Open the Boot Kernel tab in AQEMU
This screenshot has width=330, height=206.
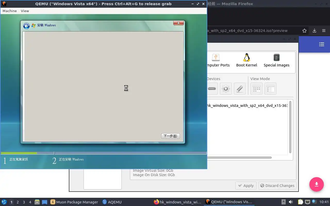[247, 60]
